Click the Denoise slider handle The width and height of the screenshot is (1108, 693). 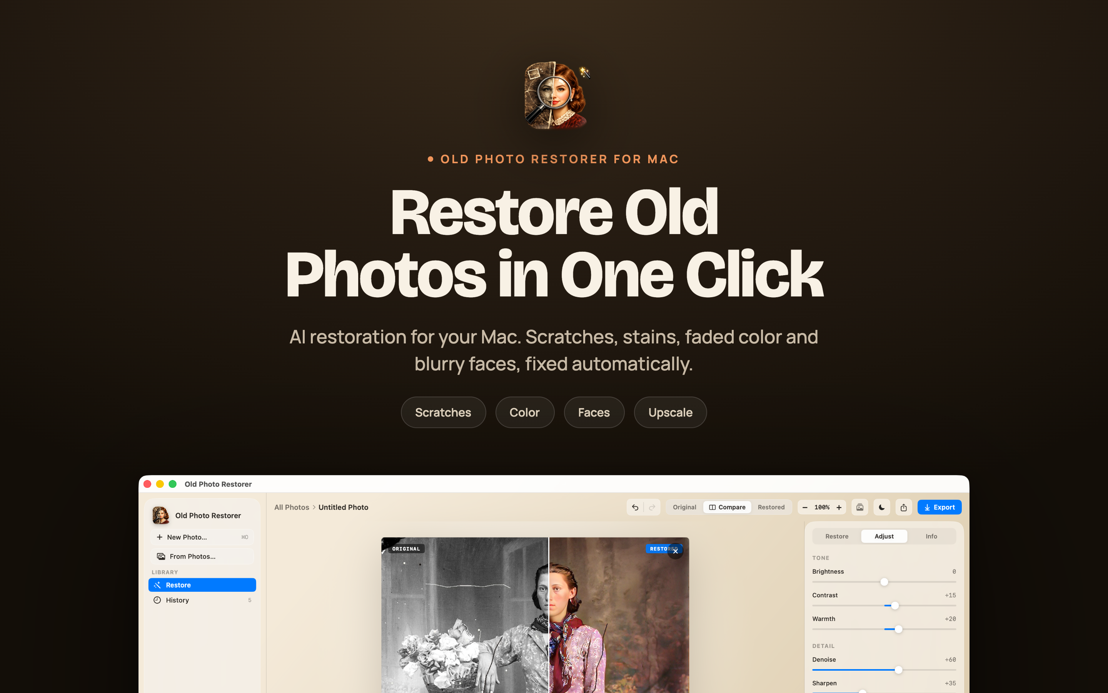coord(898,670)
